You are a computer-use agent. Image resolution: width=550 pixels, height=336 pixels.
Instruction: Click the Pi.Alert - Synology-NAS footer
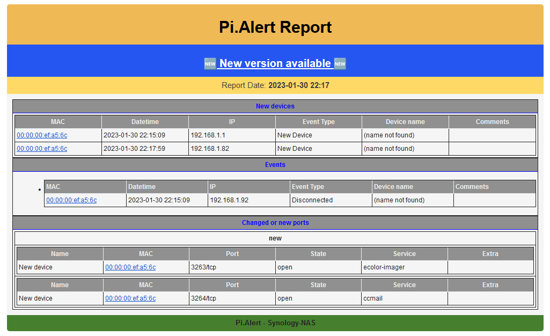point(275,323)
